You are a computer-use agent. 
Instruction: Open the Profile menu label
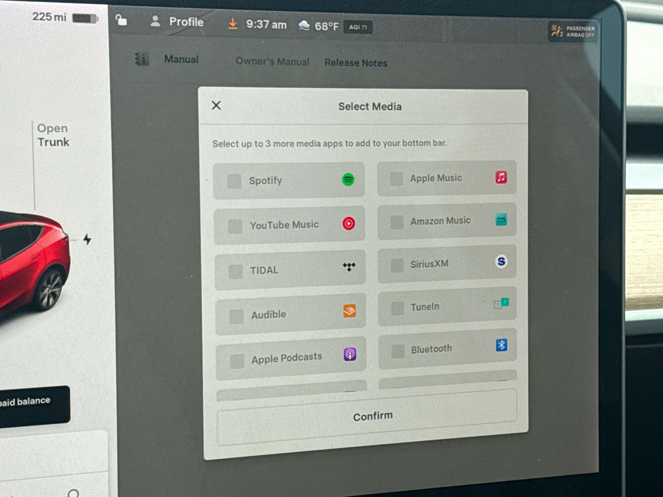(x=186, y=22)
